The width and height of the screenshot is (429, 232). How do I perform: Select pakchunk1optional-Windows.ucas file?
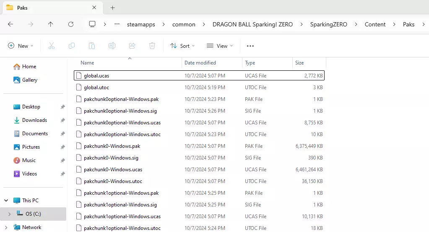tap(199, 217)
